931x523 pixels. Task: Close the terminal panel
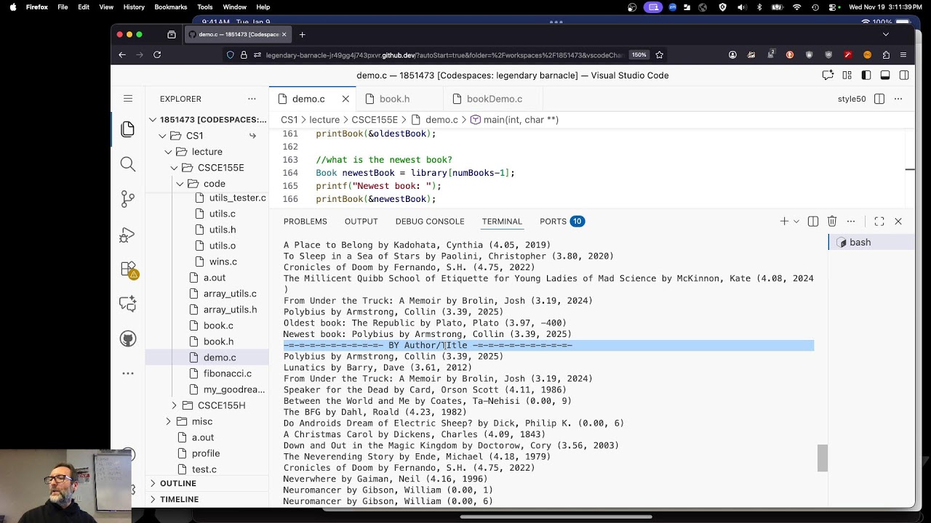pos(898,222)
